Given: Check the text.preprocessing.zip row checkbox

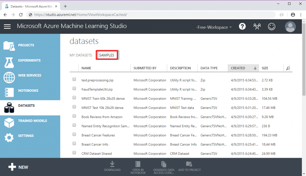Looking at the screenshot, I should coord(74,79).
